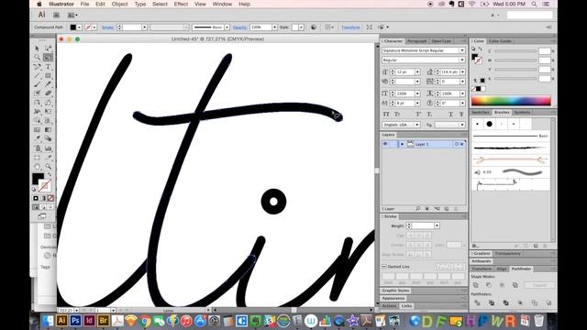
Task: Open the leading 14.4 pt dropdown
Action: (x=462, y=71)
